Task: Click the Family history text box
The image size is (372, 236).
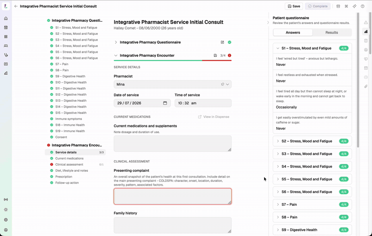Action: coord(172,225)
